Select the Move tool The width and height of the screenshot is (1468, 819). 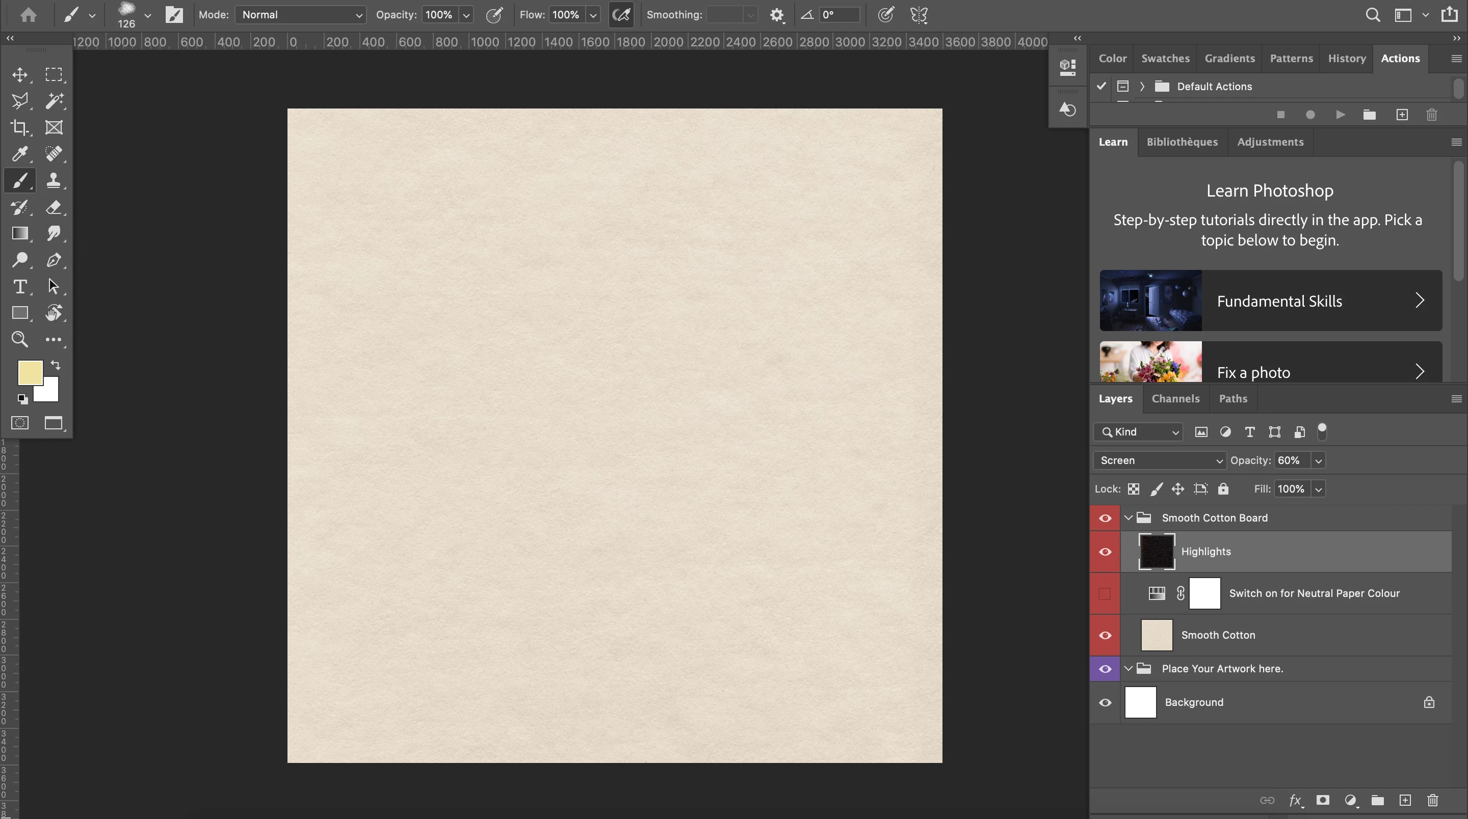tap(20, 74)
